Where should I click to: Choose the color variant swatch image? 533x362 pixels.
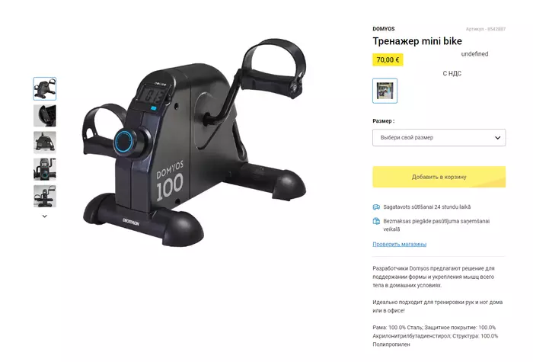385,91
